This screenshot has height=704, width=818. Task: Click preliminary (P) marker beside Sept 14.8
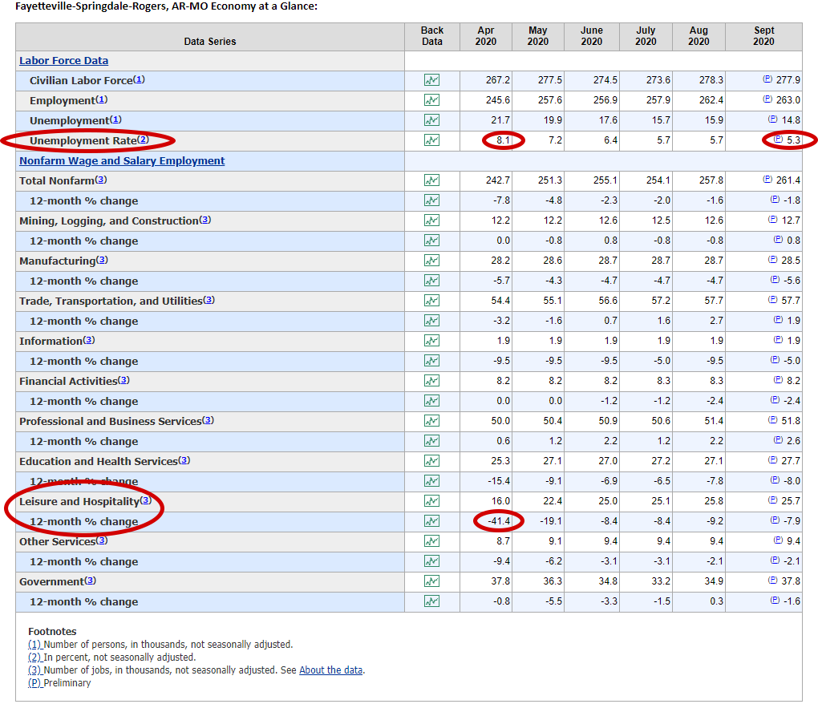point(772,119)
